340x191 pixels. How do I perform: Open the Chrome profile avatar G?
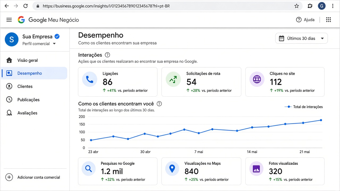[x=322, y=6]
